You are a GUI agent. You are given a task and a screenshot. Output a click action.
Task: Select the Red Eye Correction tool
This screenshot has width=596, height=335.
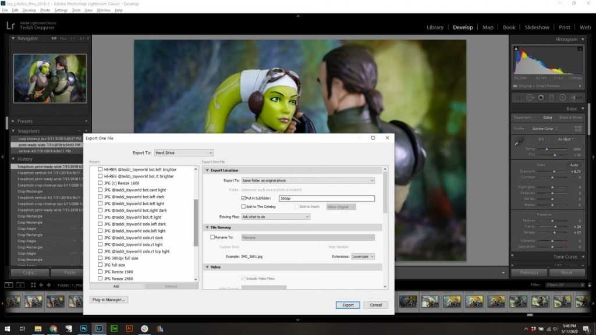(x=541, y=98)
